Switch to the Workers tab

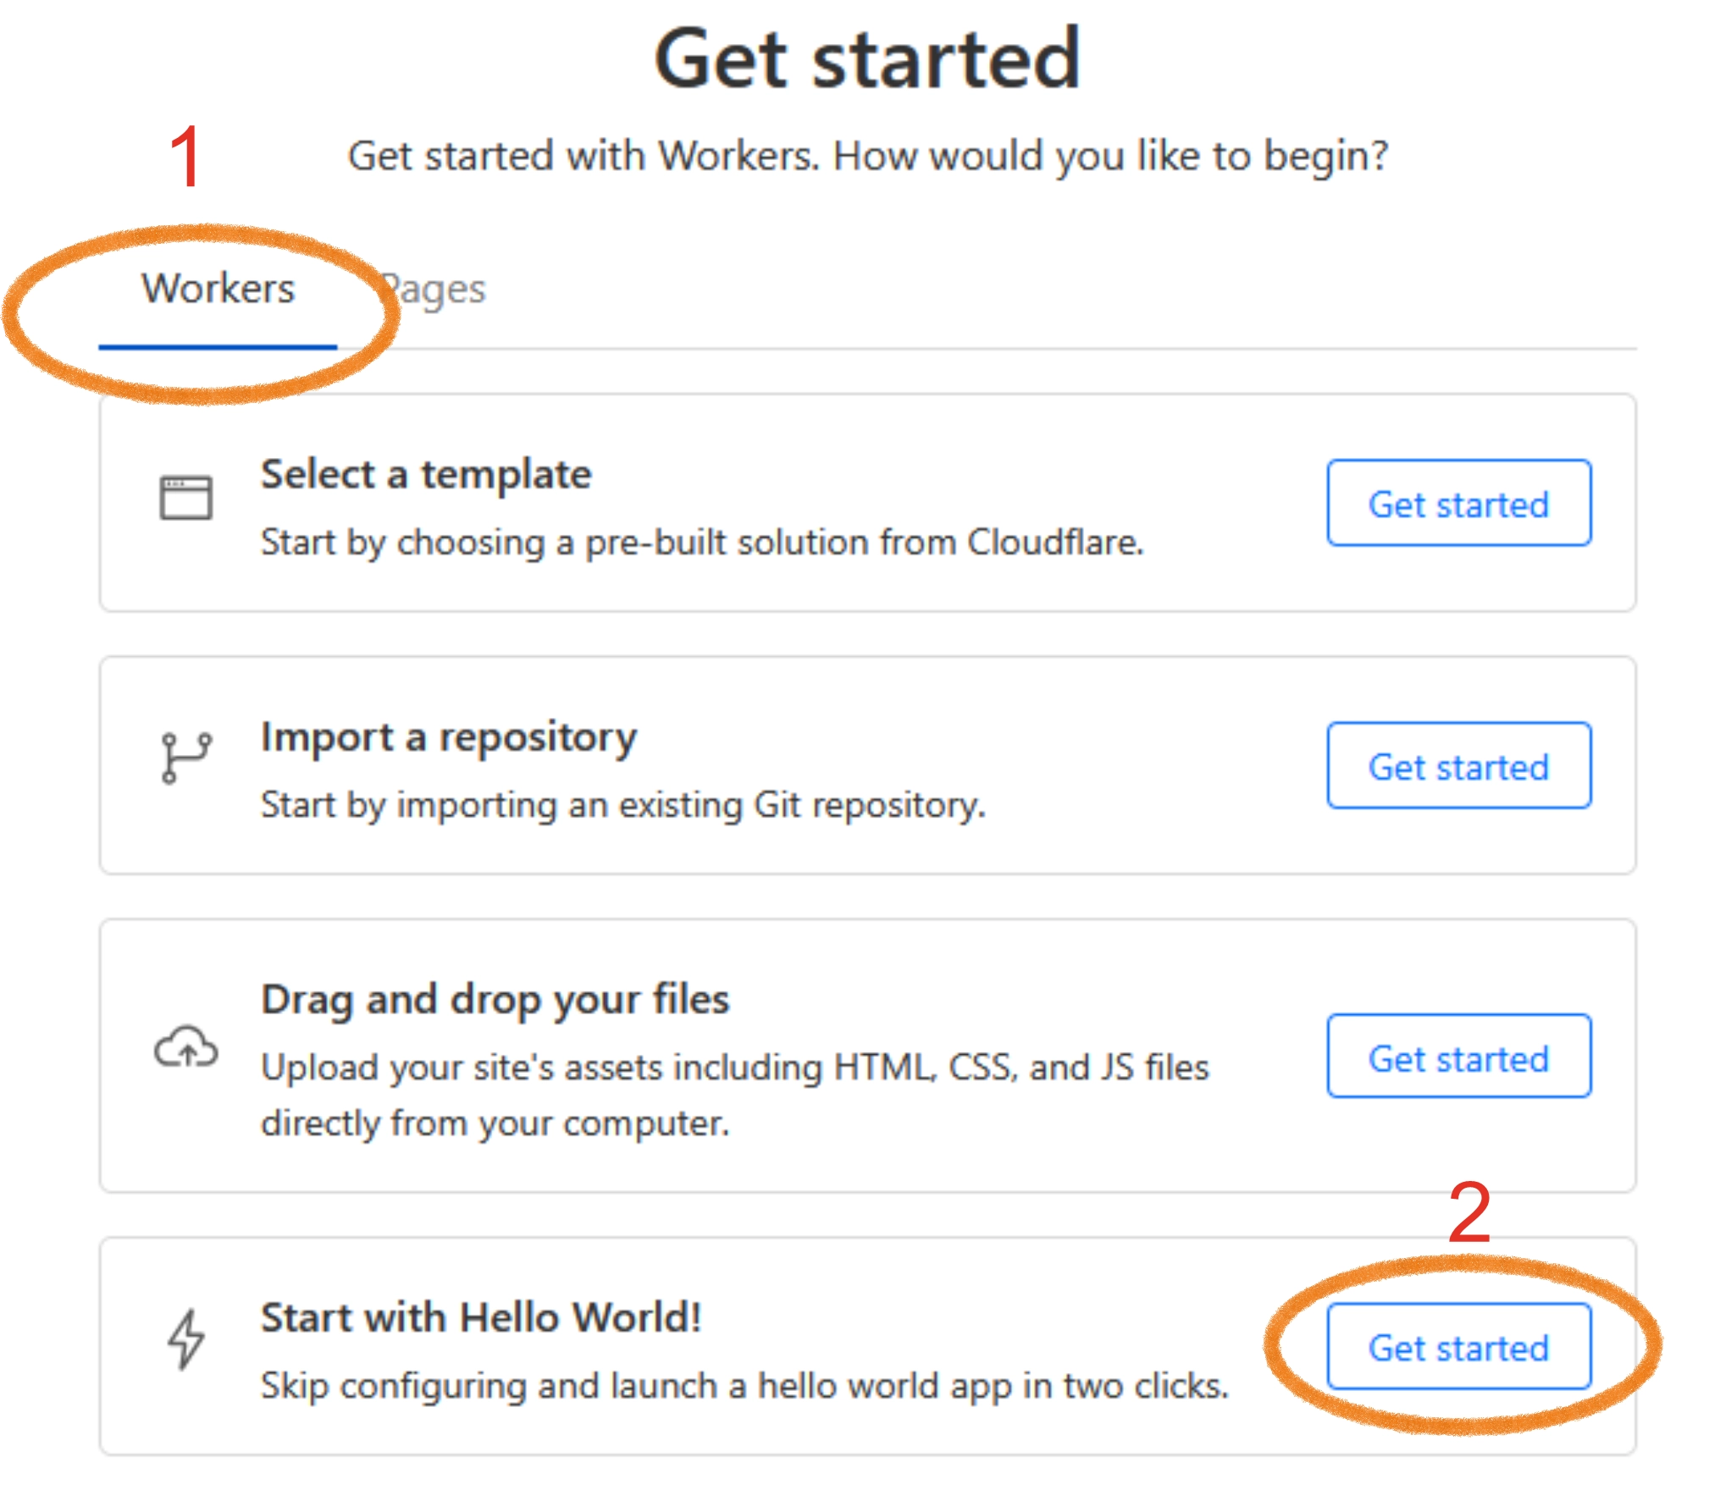pyautogui.click(x=218, y=290)
